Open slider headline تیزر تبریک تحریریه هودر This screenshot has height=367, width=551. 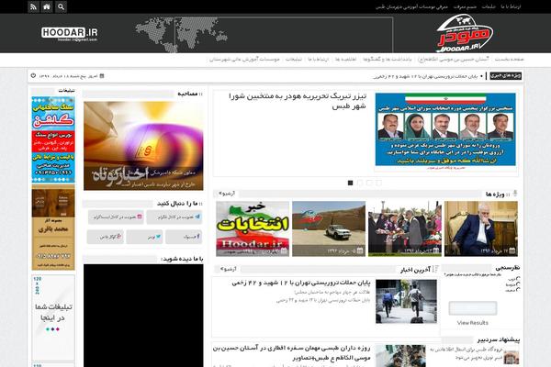tap(298, 101)
